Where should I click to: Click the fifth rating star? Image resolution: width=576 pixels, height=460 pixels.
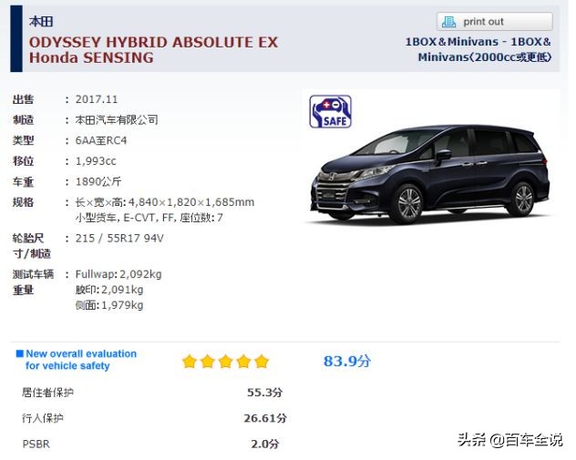262,362
